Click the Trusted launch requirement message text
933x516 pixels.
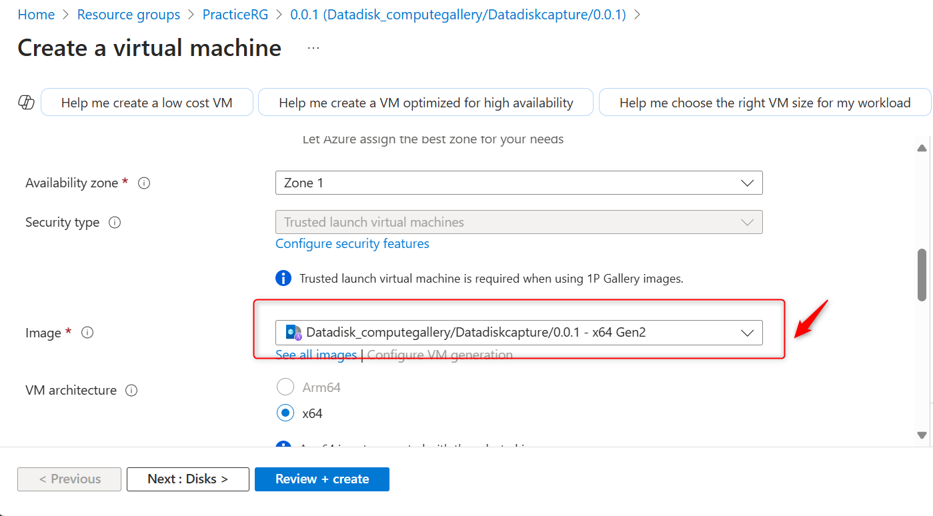[x=492, y=279]
